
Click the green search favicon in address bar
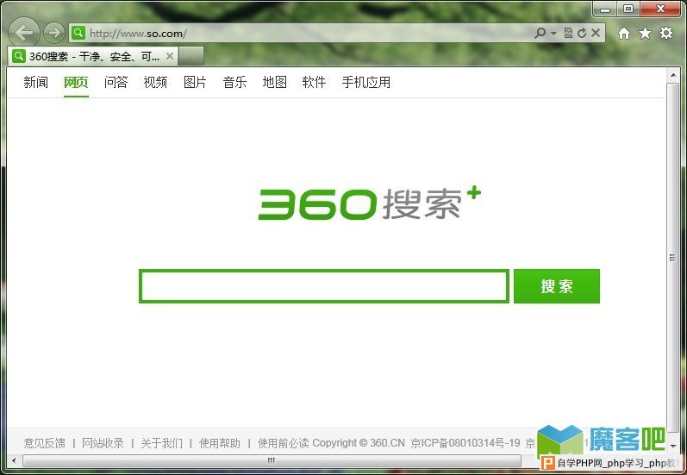point(78,33)
